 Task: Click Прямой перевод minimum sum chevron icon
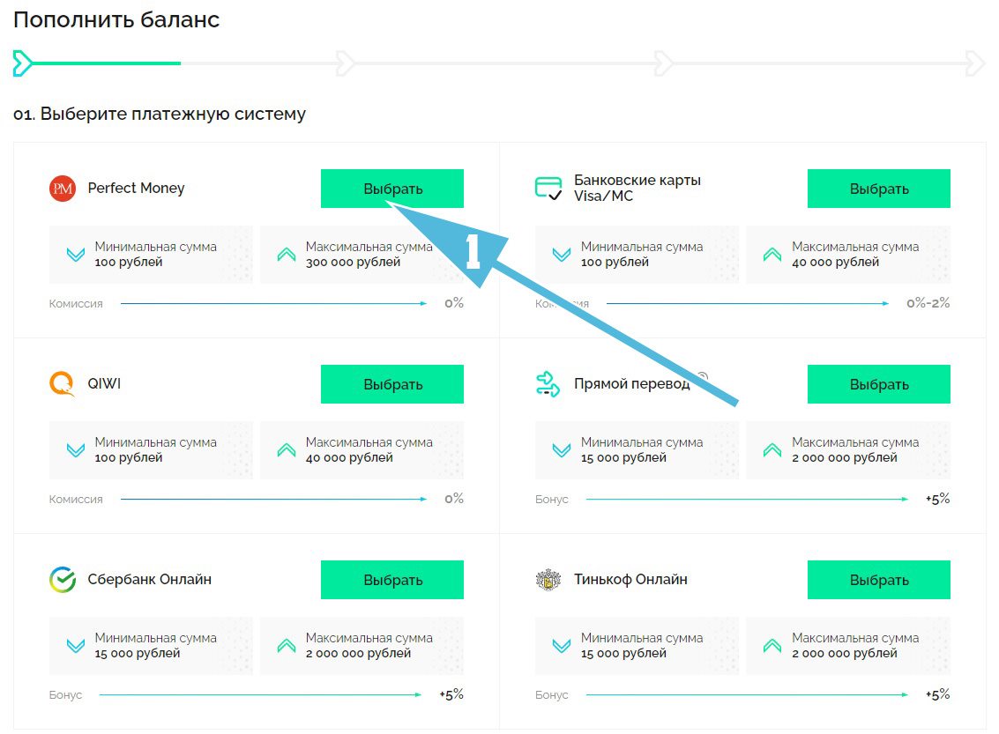pos(562,450)
